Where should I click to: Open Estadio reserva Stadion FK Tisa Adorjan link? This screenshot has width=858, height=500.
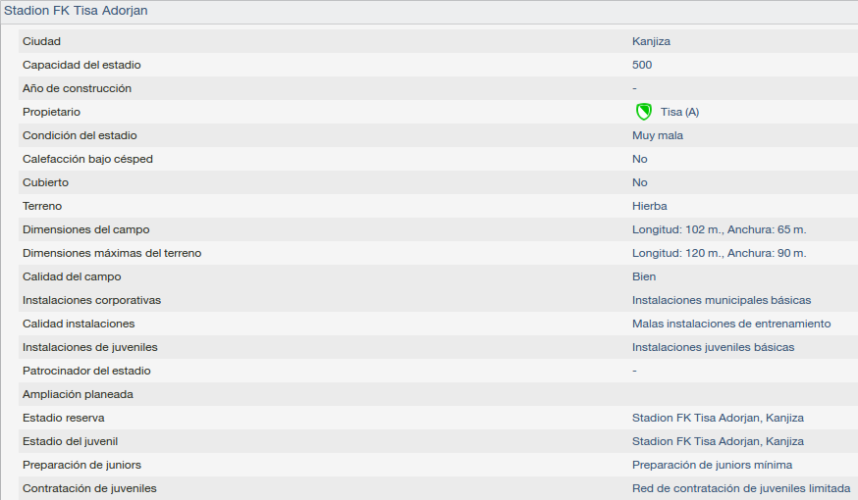(x=718, y=418)
